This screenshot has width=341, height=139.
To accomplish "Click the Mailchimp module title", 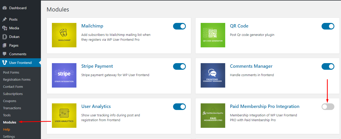I will point(92,26).
